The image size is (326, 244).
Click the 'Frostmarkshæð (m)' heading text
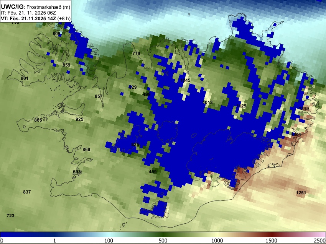coord(48,7)
